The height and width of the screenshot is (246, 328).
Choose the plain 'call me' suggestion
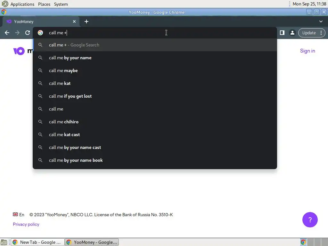[x=155, y=109]
